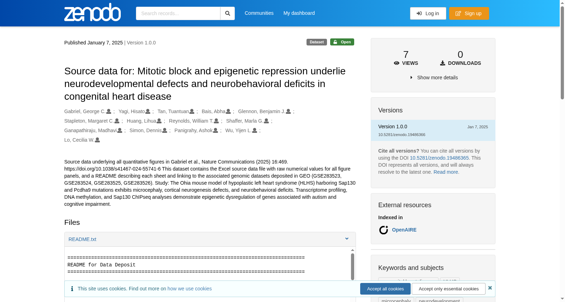Click the Files section heading
The height and width of the screenshot is (302, 565).
72,222
